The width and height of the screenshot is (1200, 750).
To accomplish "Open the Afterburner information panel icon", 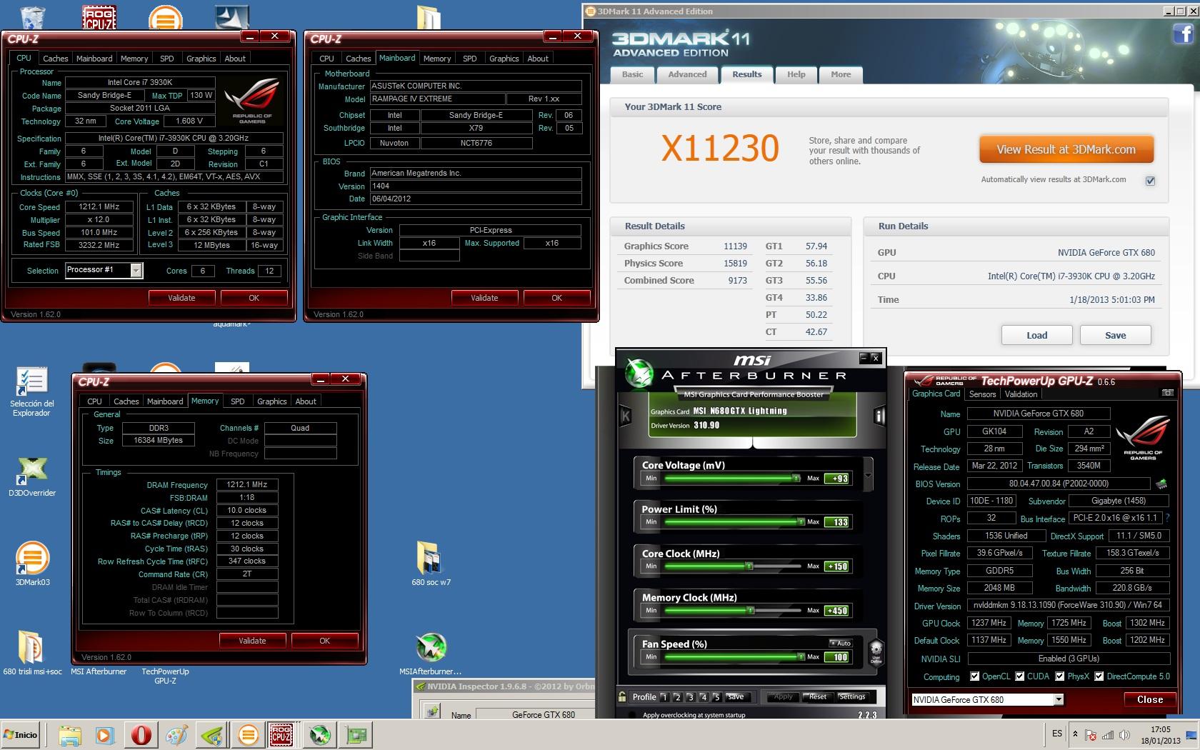I will click(x=880, y=416).
